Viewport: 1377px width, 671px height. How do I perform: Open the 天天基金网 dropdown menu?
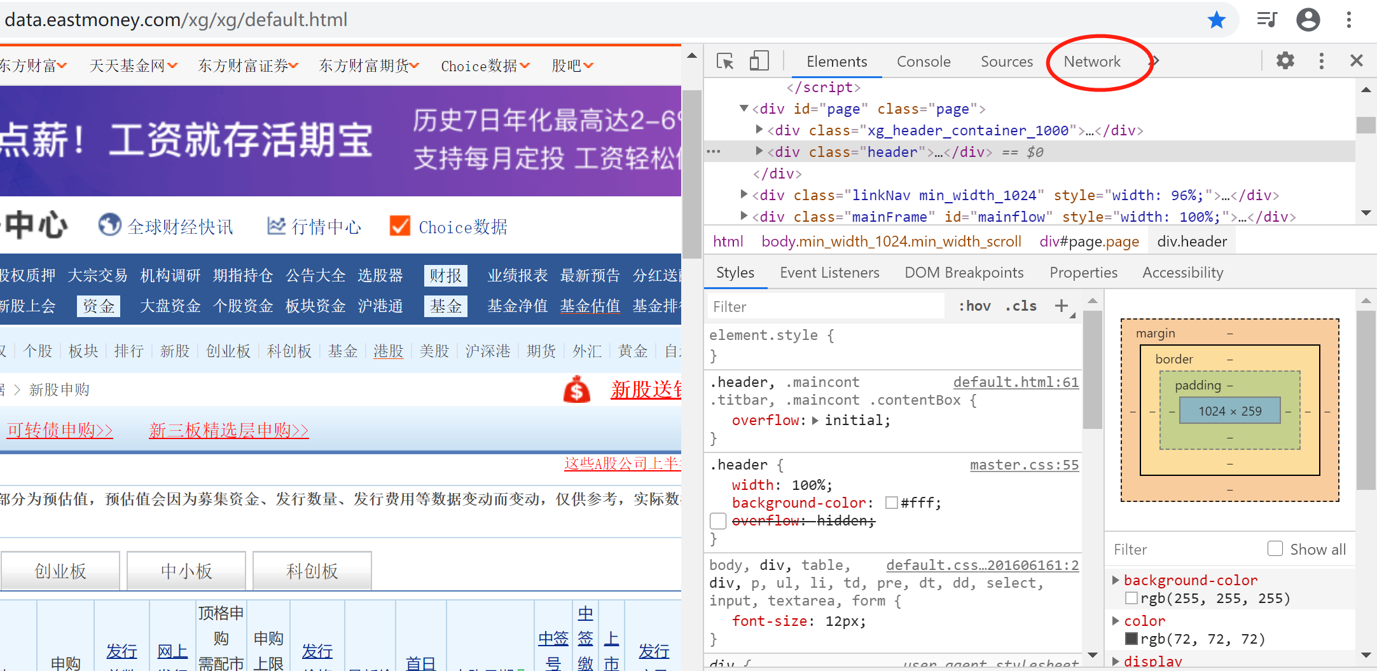(134, 65)
